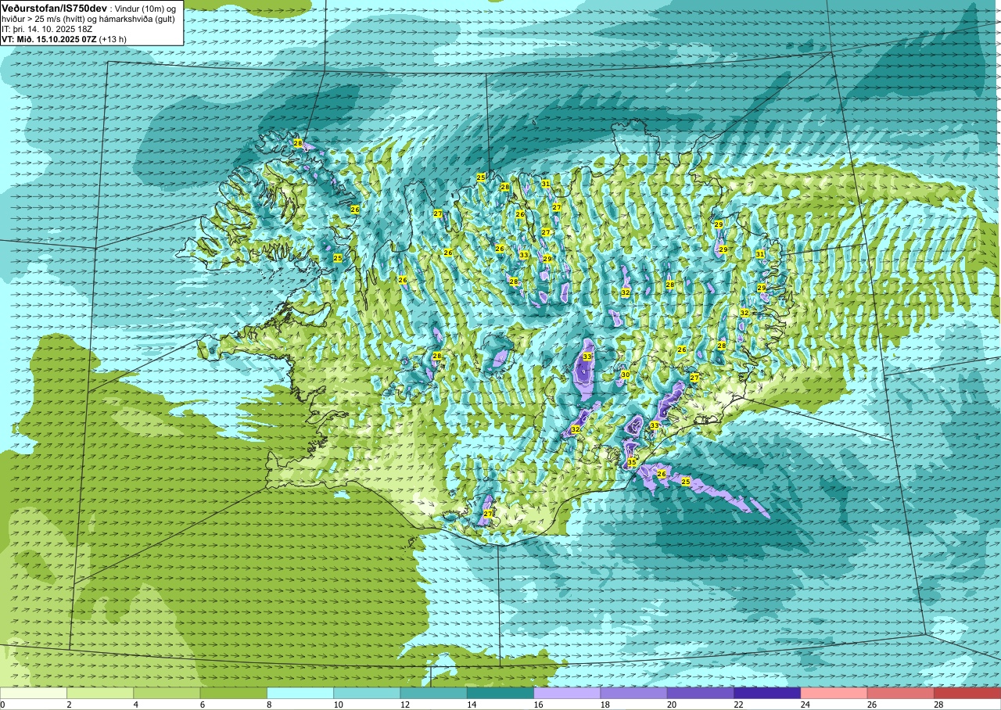
Task: Click the 0–2 m/s pale yellow legend swatch
Action: point(34,693)
